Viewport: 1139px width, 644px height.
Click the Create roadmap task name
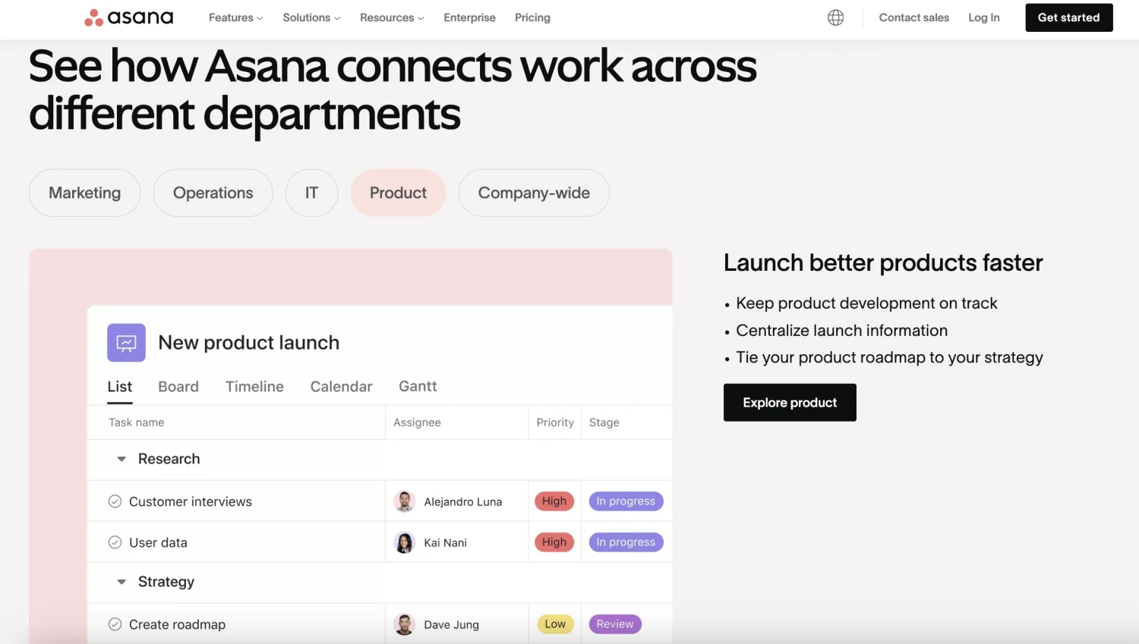pyautogui.click(x=177, y=624)
